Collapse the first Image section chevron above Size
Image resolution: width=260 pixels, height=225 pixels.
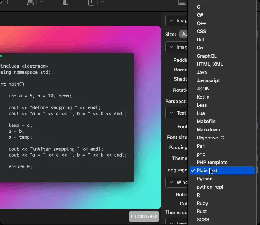pyautogui.click(x=171, y=20)
